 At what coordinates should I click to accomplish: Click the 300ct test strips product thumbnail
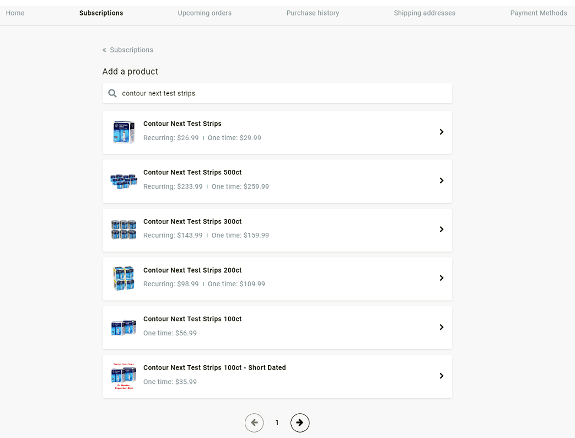pyautogui.click(x=123, y=229)
